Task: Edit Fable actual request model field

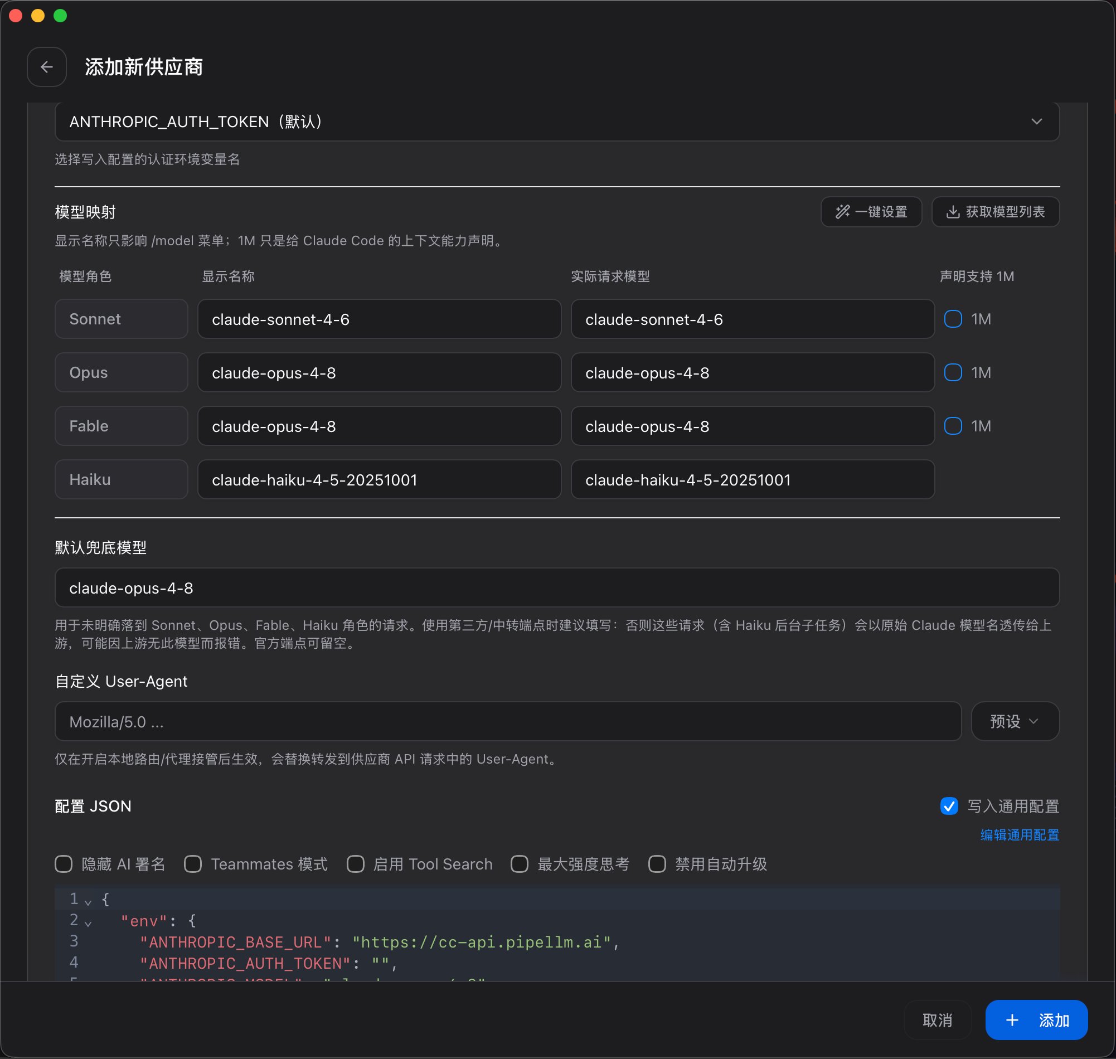Action: pos(753,426)
